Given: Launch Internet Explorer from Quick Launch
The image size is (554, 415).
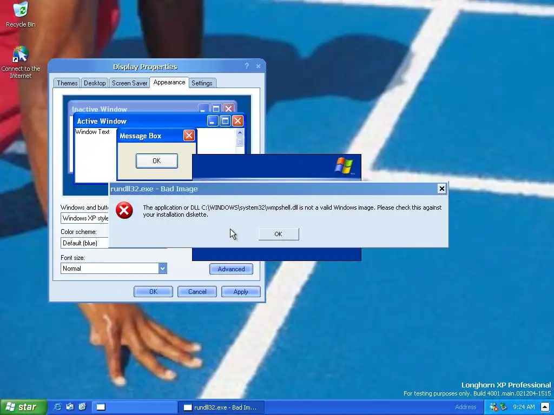Looking at the screenshot, I should pyautogui.click(x=57, y=407).
